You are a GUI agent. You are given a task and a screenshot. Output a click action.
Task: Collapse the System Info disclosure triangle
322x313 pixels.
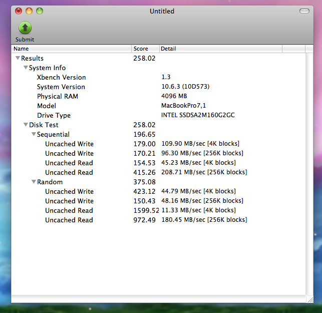(x=26, y=68)
